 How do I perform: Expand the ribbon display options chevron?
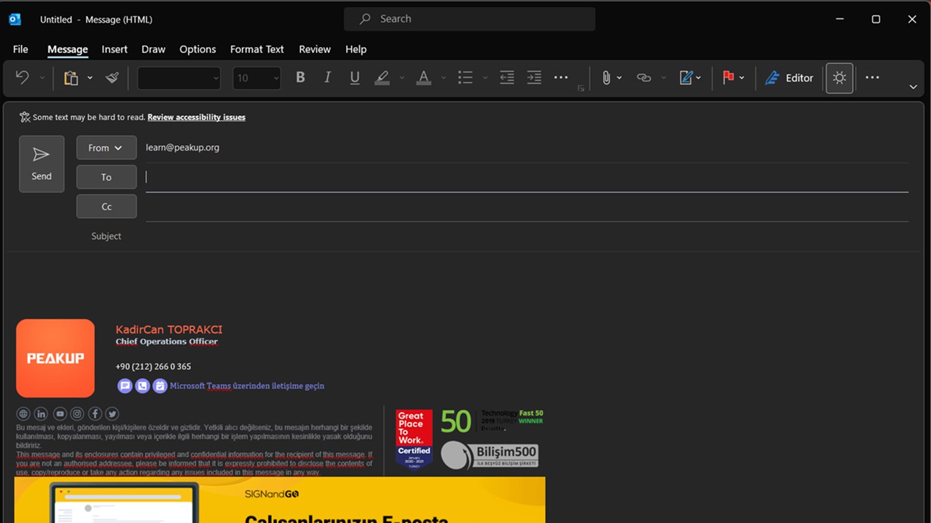(x=913, y=87)
